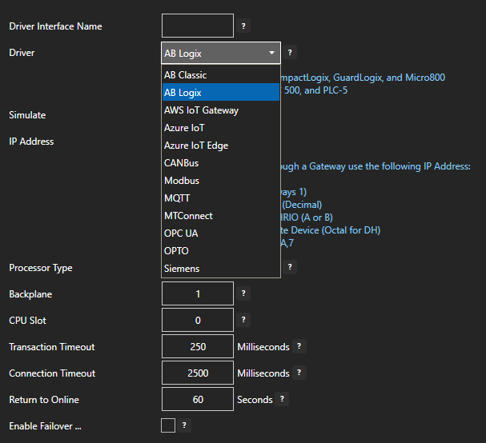Choose Modbus driver option
The height and width of the screenshot is (443, 486).
(182, 181)
